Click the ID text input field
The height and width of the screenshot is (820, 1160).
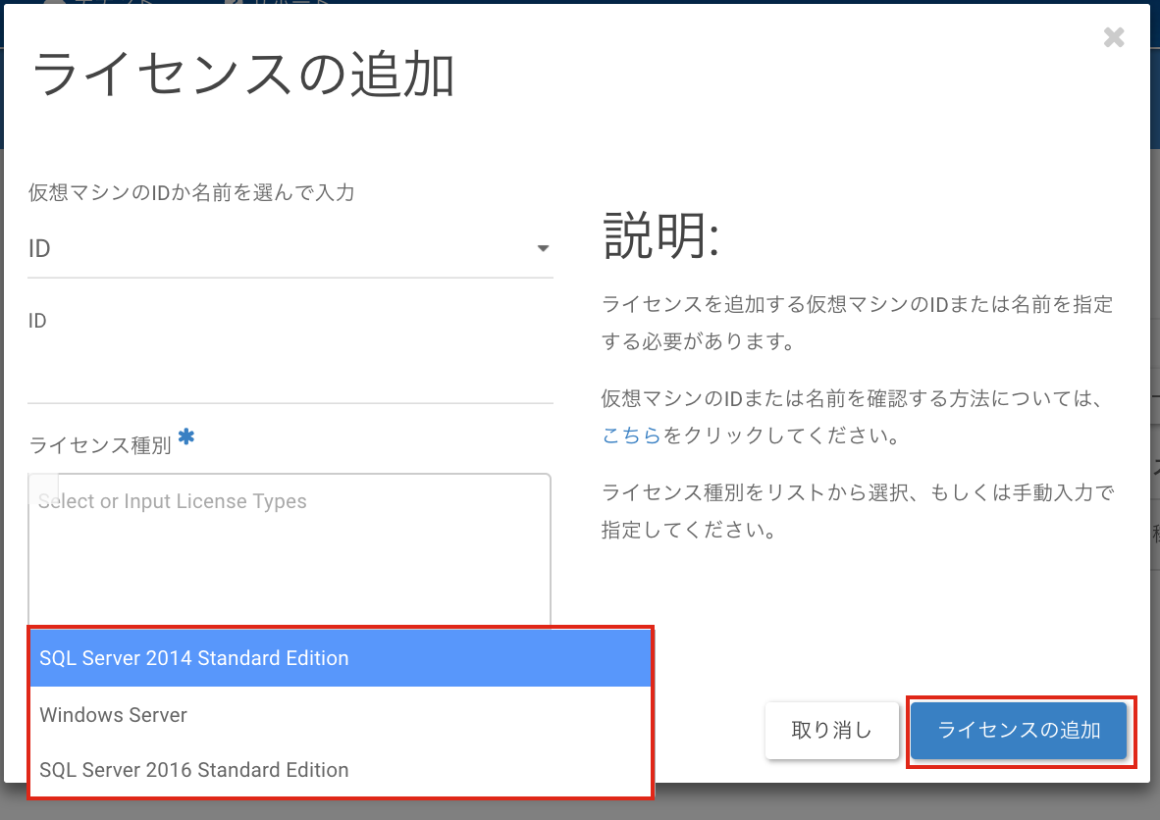290,374
